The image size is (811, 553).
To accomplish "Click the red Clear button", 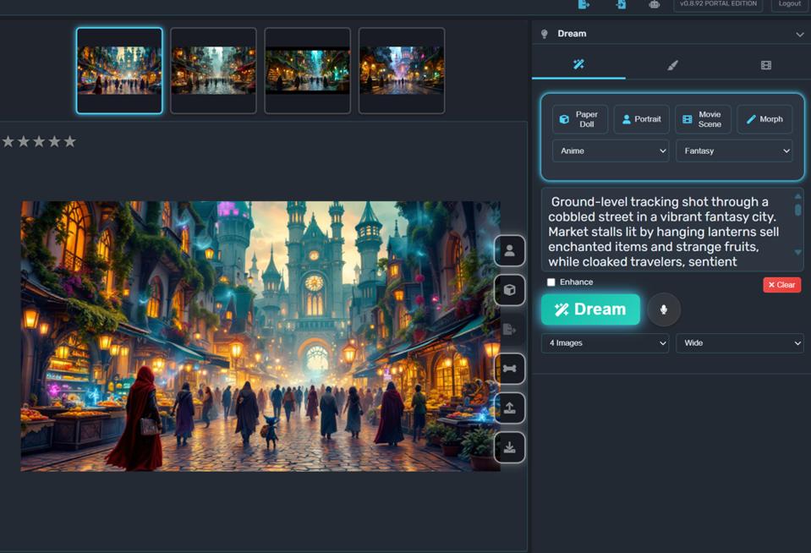I will coord(781,284).
